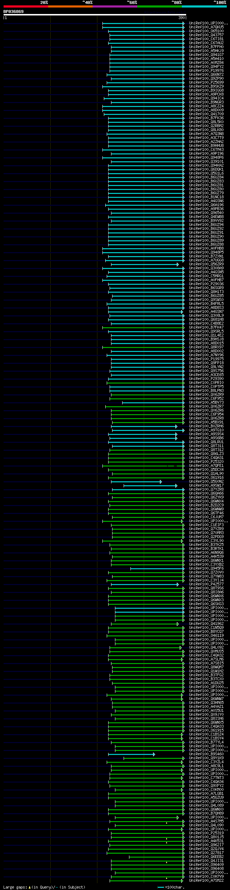Select the UniRef100_Q8RX97 entry
230x890 pixels.
click(206, 347)
